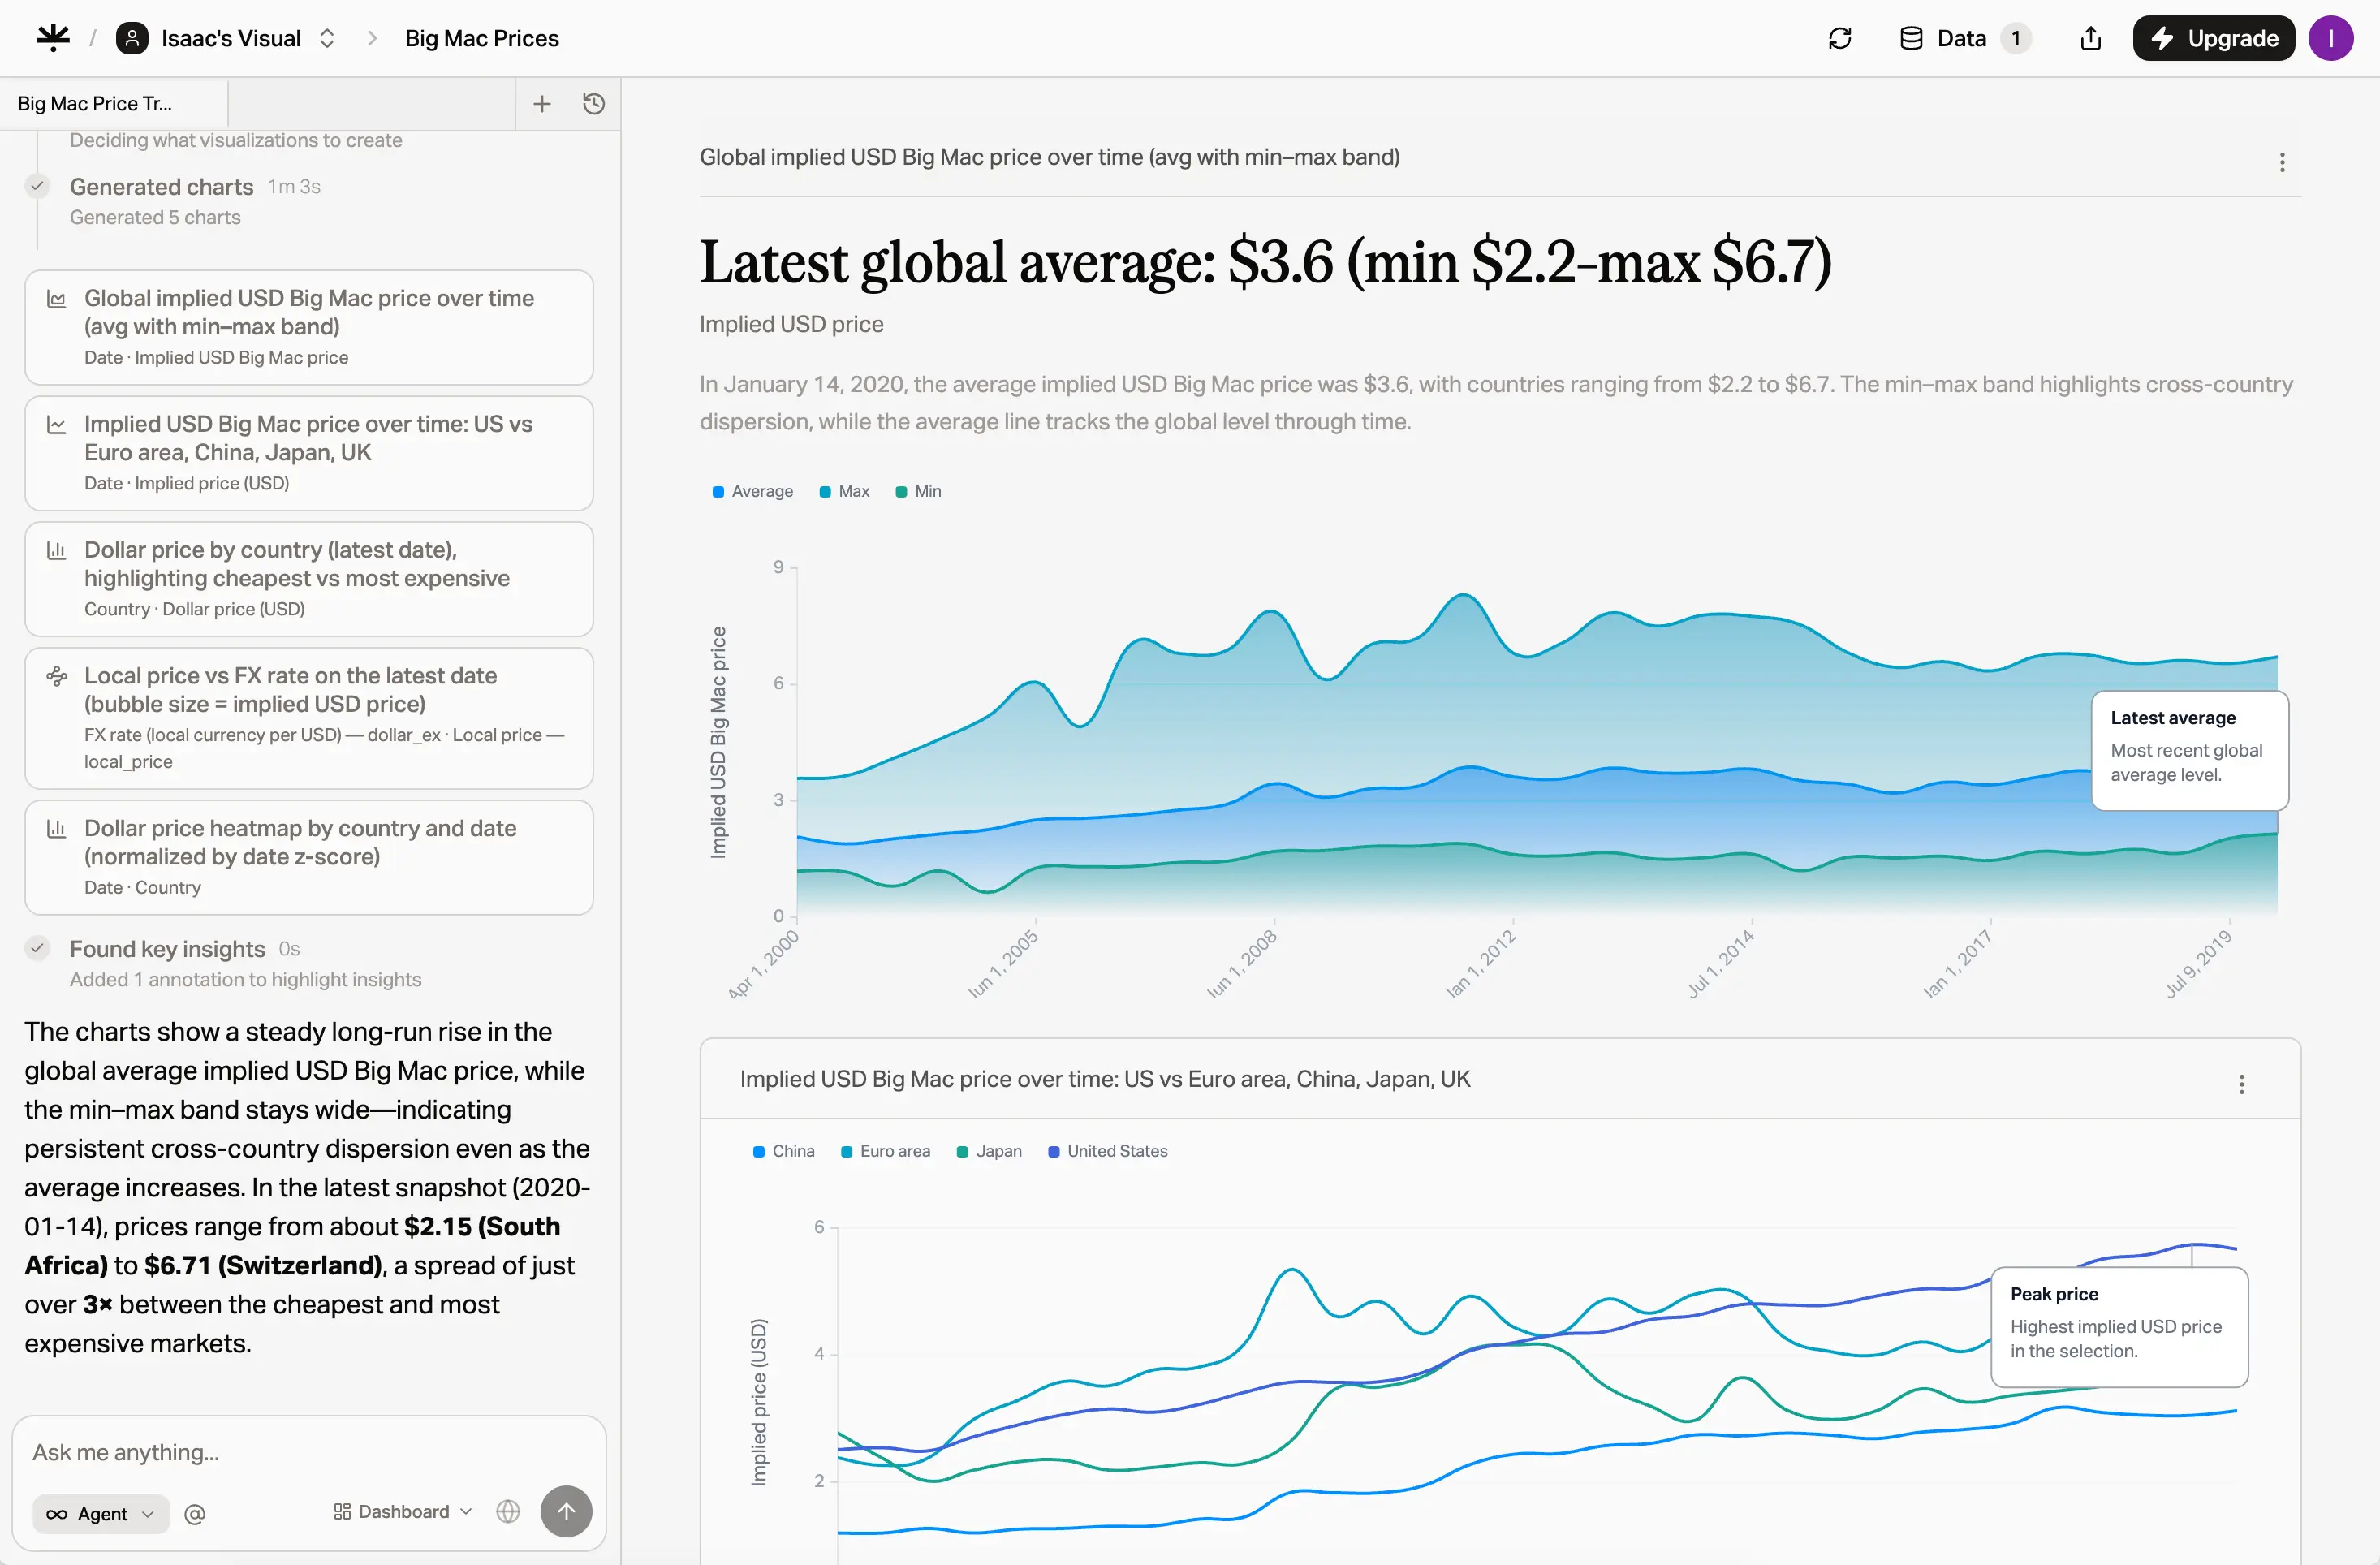The width and height of the screenshot is (2380, 1565).
Task: Toggle the Japan line in the country chart
Action: tap(989, 1151)
